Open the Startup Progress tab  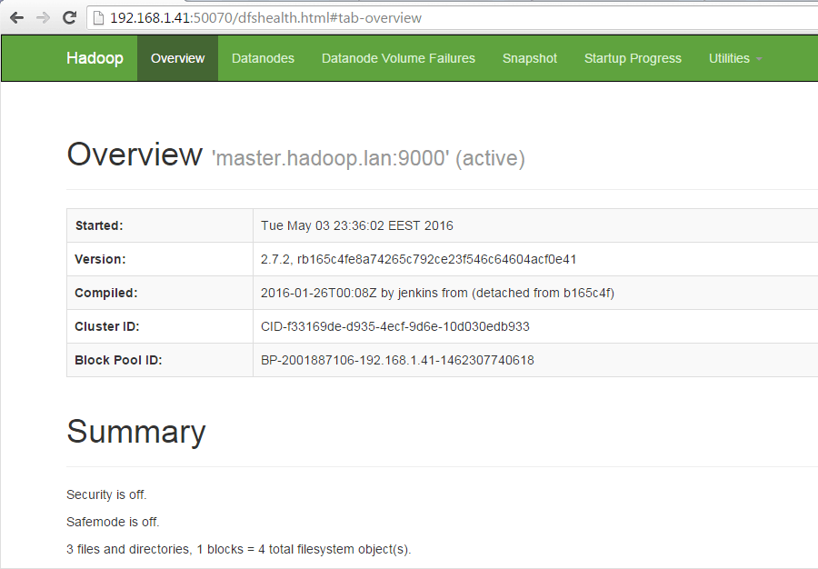pos(633,58)
